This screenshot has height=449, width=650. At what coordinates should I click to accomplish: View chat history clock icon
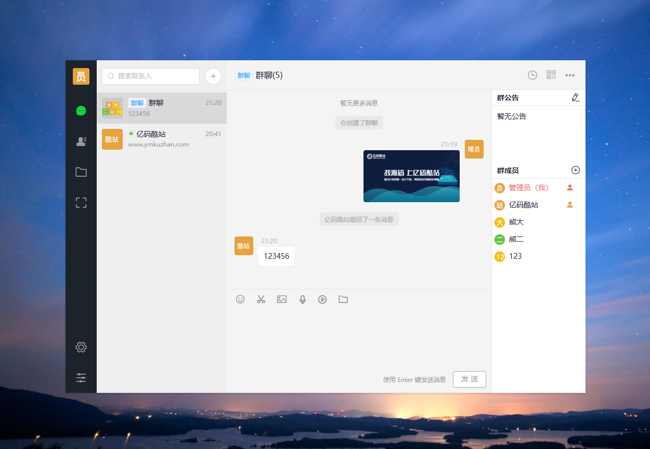(532, 75)
